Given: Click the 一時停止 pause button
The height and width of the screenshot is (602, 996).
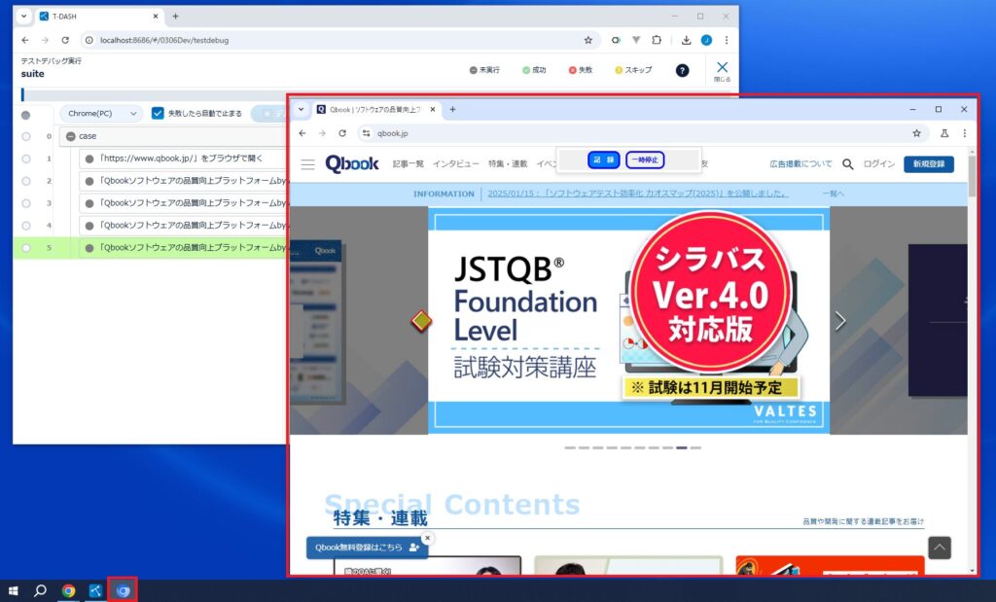Looking at the screenshot, I should click(x=646, y=160).
